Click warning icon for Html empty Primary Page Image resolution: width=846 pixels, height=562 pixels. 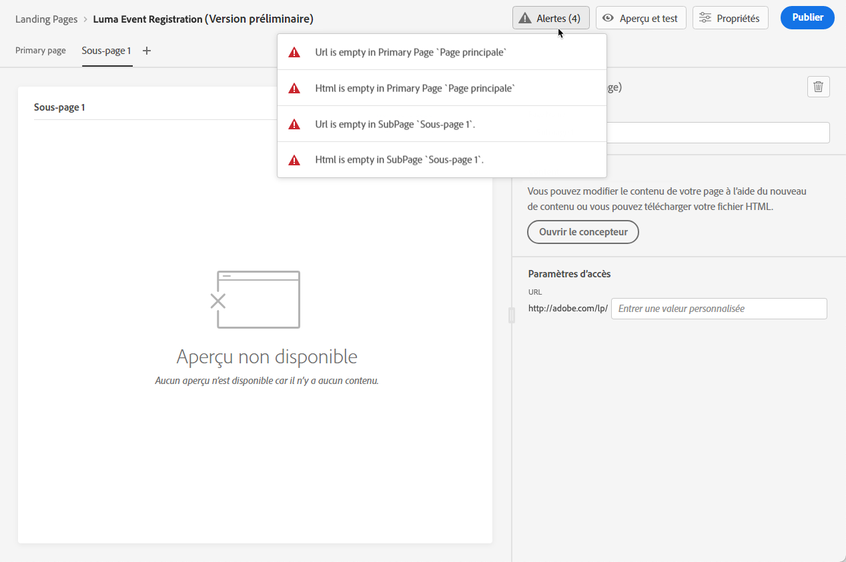coord(294,88)
